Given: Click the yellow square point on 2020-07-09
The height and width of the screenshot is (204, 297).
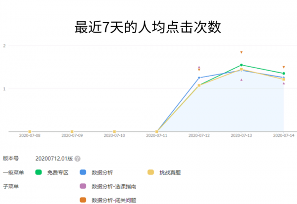Looking at the screenshot, I should [x=72, y=131].
